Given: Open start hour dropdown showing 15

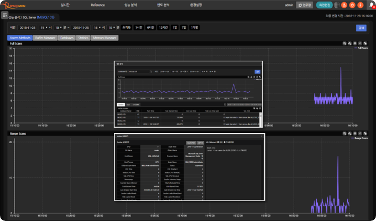Looking at the screenshot, I should click(44, 28).
